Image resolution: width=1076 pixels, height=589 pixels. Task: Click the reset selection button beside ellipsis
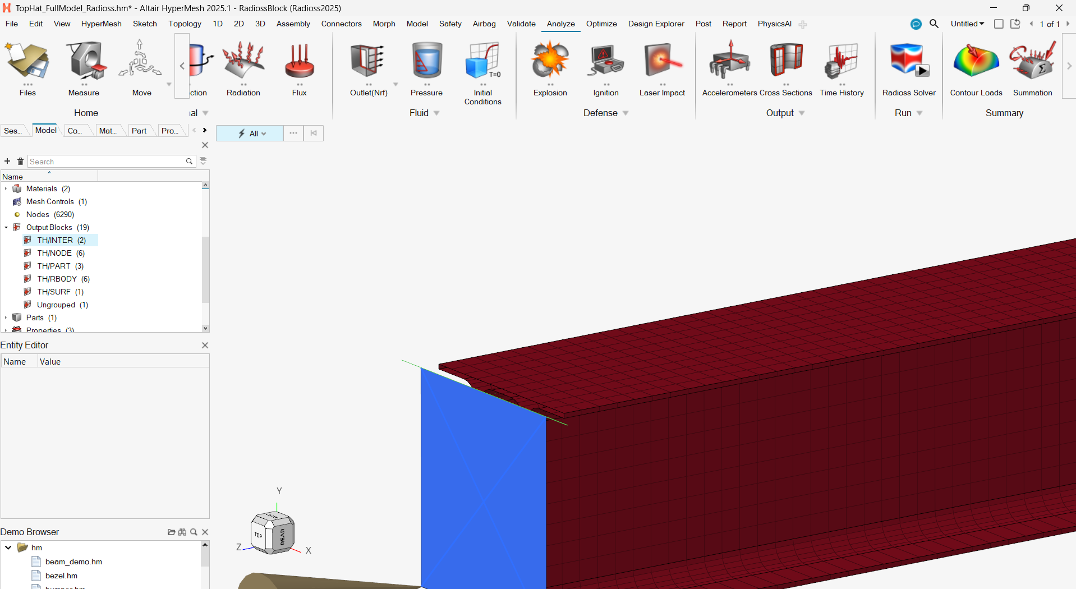[x=314, y=133]
